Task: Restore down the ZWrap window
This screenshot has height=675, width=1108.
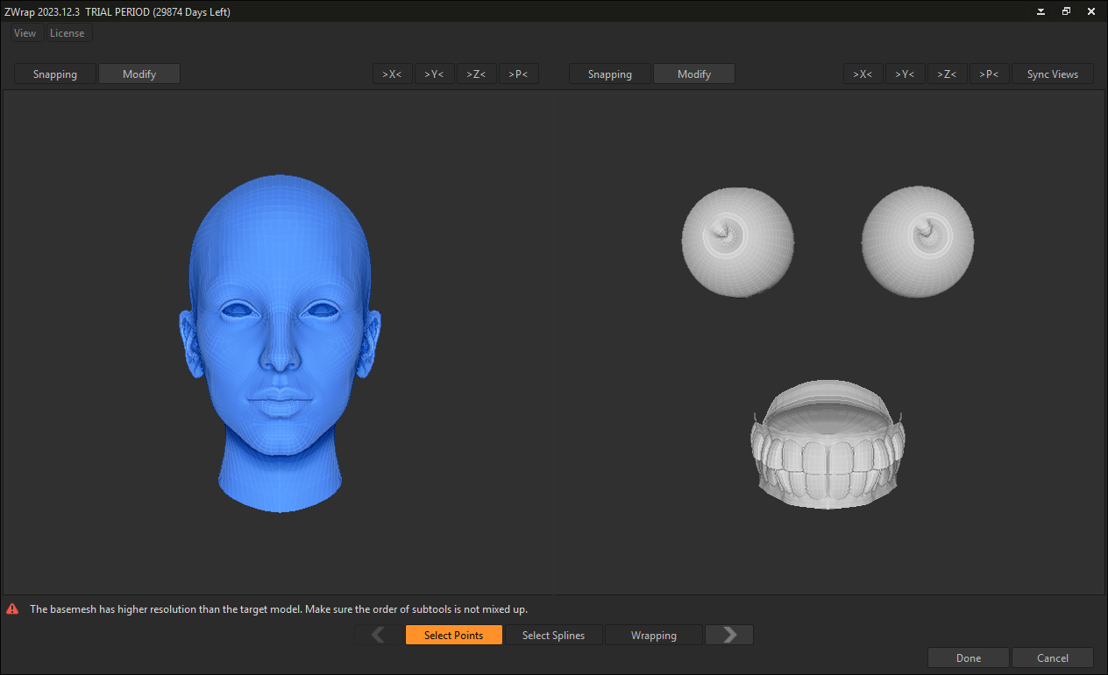Action: tap(1066, 11)
